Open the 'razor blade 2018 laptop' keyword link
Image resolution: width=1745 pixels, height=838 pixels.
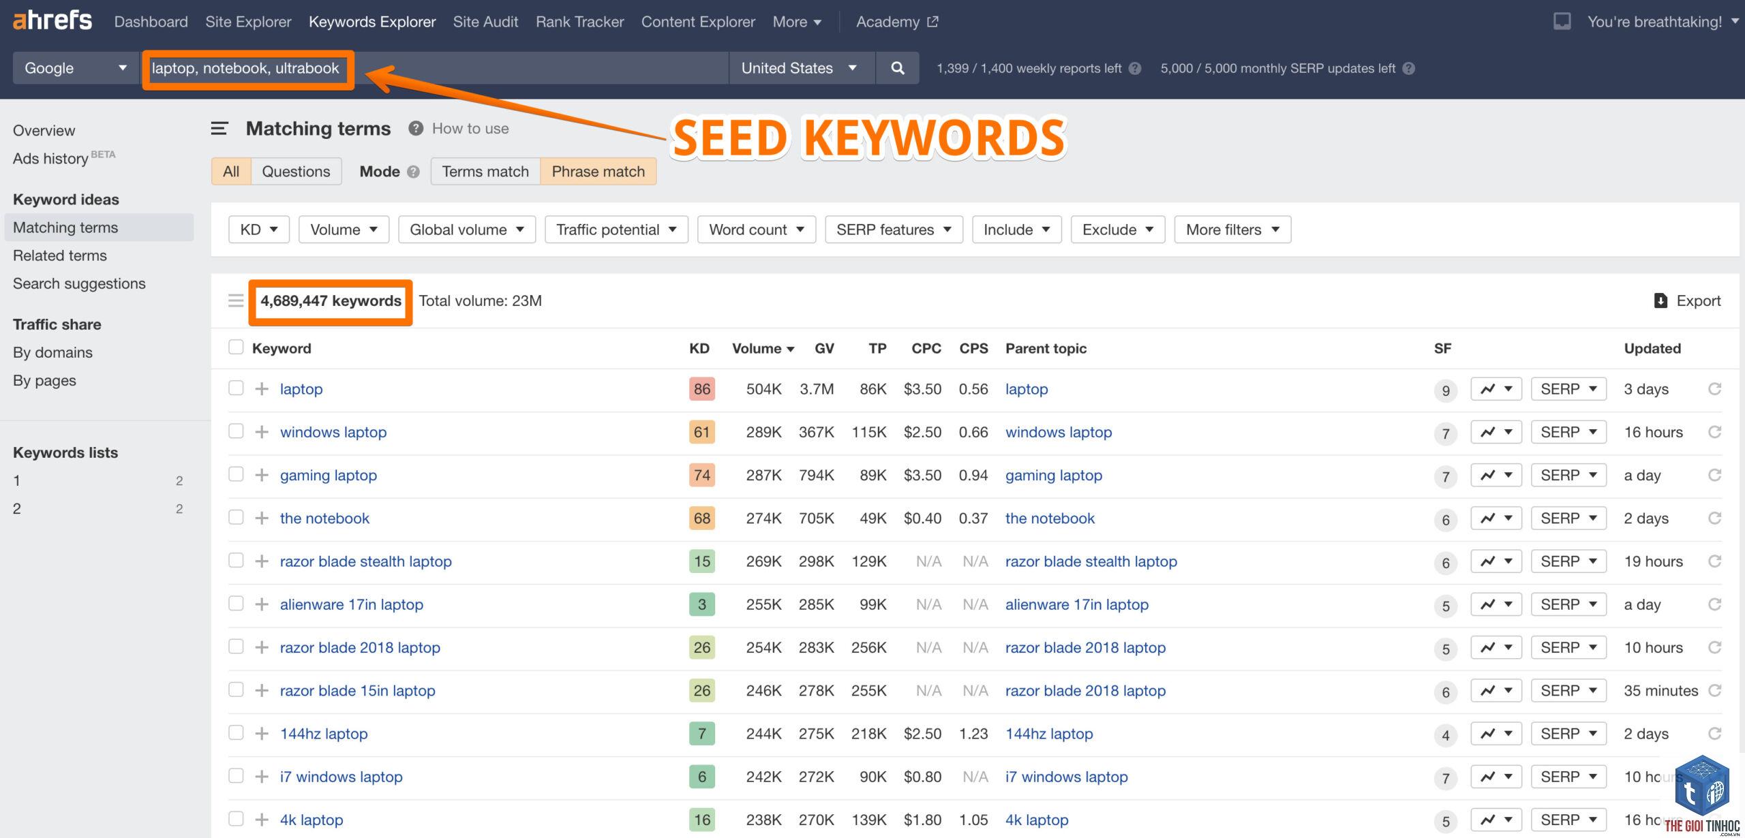[x=360, y=647]
